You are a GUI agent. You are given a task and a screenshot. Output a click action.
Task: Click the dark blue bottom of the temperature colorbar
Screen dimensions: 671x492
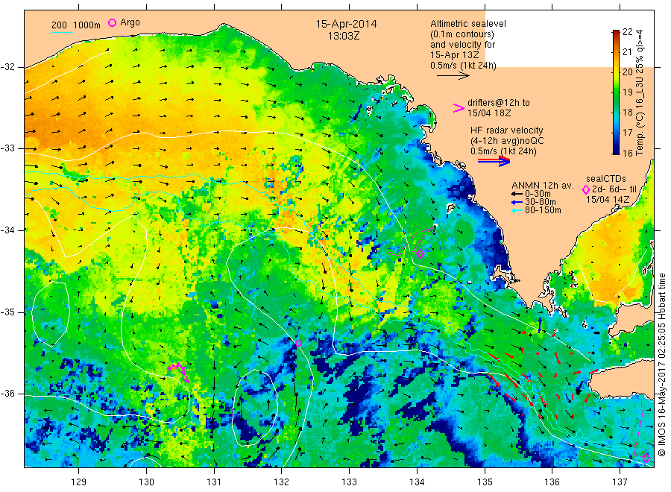click(x=616, y=151)
